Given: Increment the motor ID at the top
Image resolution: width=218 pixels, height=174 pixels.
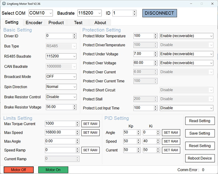Looking at the screenshot, I should pyautogui.click(x=135, y=12).
